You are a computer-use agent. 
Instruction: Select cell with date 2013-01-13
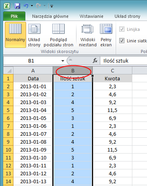coord(33,181)
